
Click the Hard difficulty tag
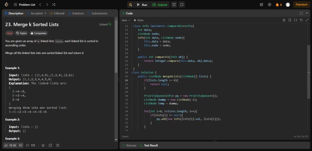[x=9, y=33]
